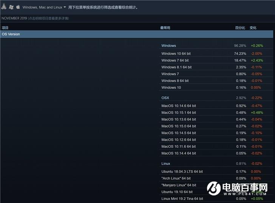Select the Windows 10 row without 64 bit

pyautogui.click(x=216, y=88)
